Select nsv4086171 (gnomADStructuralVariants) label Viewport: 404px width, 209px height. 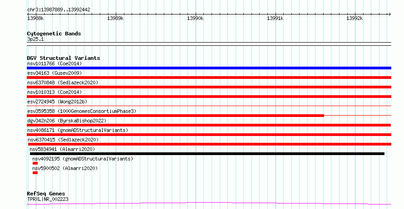tap(78, 130)
